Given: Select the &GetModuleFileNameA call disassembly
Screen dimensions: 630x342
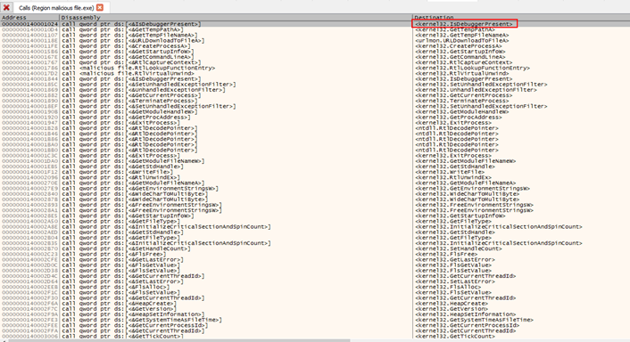Looking at the screenshot, I should pos(133,183).
